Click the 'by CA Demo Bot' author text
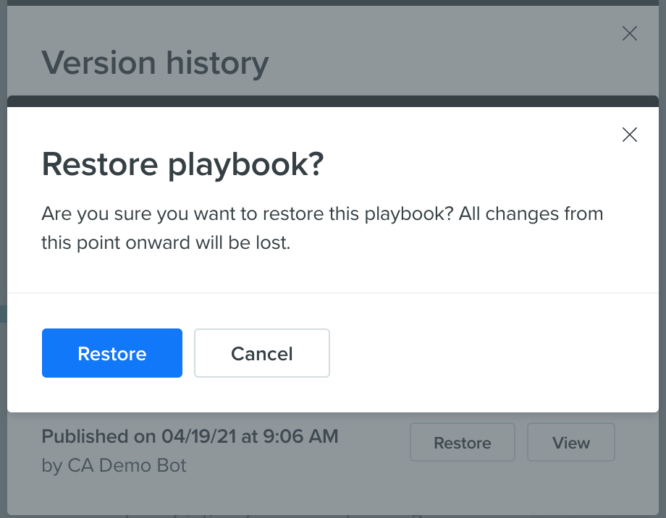This screenshot has width=666, height=518. (114, 466)
